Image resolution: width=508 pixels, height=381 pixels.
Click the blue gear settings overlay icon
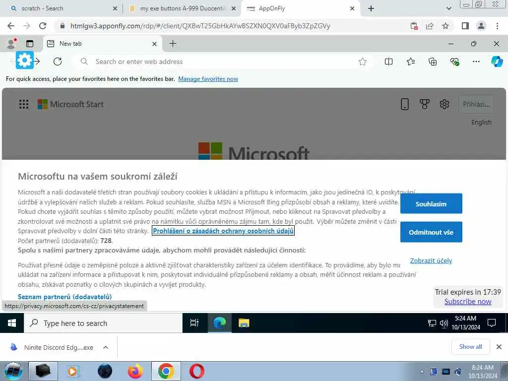point(25,60)
